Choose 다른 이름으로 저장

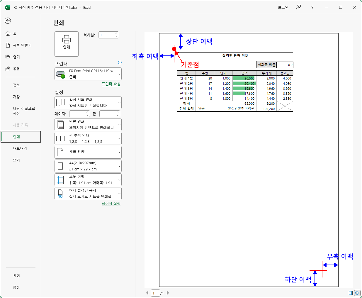(x=24, y=111)
